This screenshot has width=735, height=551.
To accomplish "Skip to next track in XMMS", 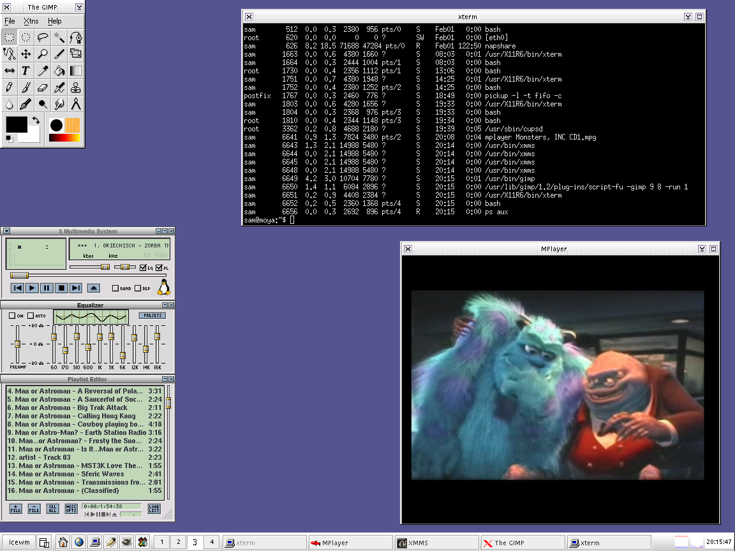I will [76, 288].
